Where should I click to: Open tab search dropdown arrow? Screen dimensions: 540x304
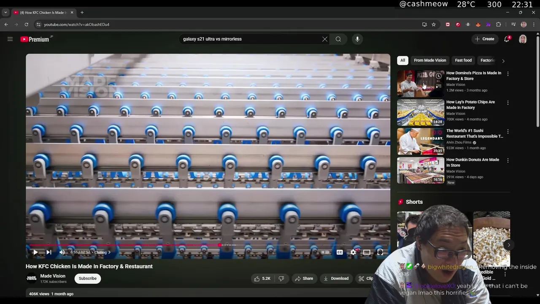(x=5, y=13)
